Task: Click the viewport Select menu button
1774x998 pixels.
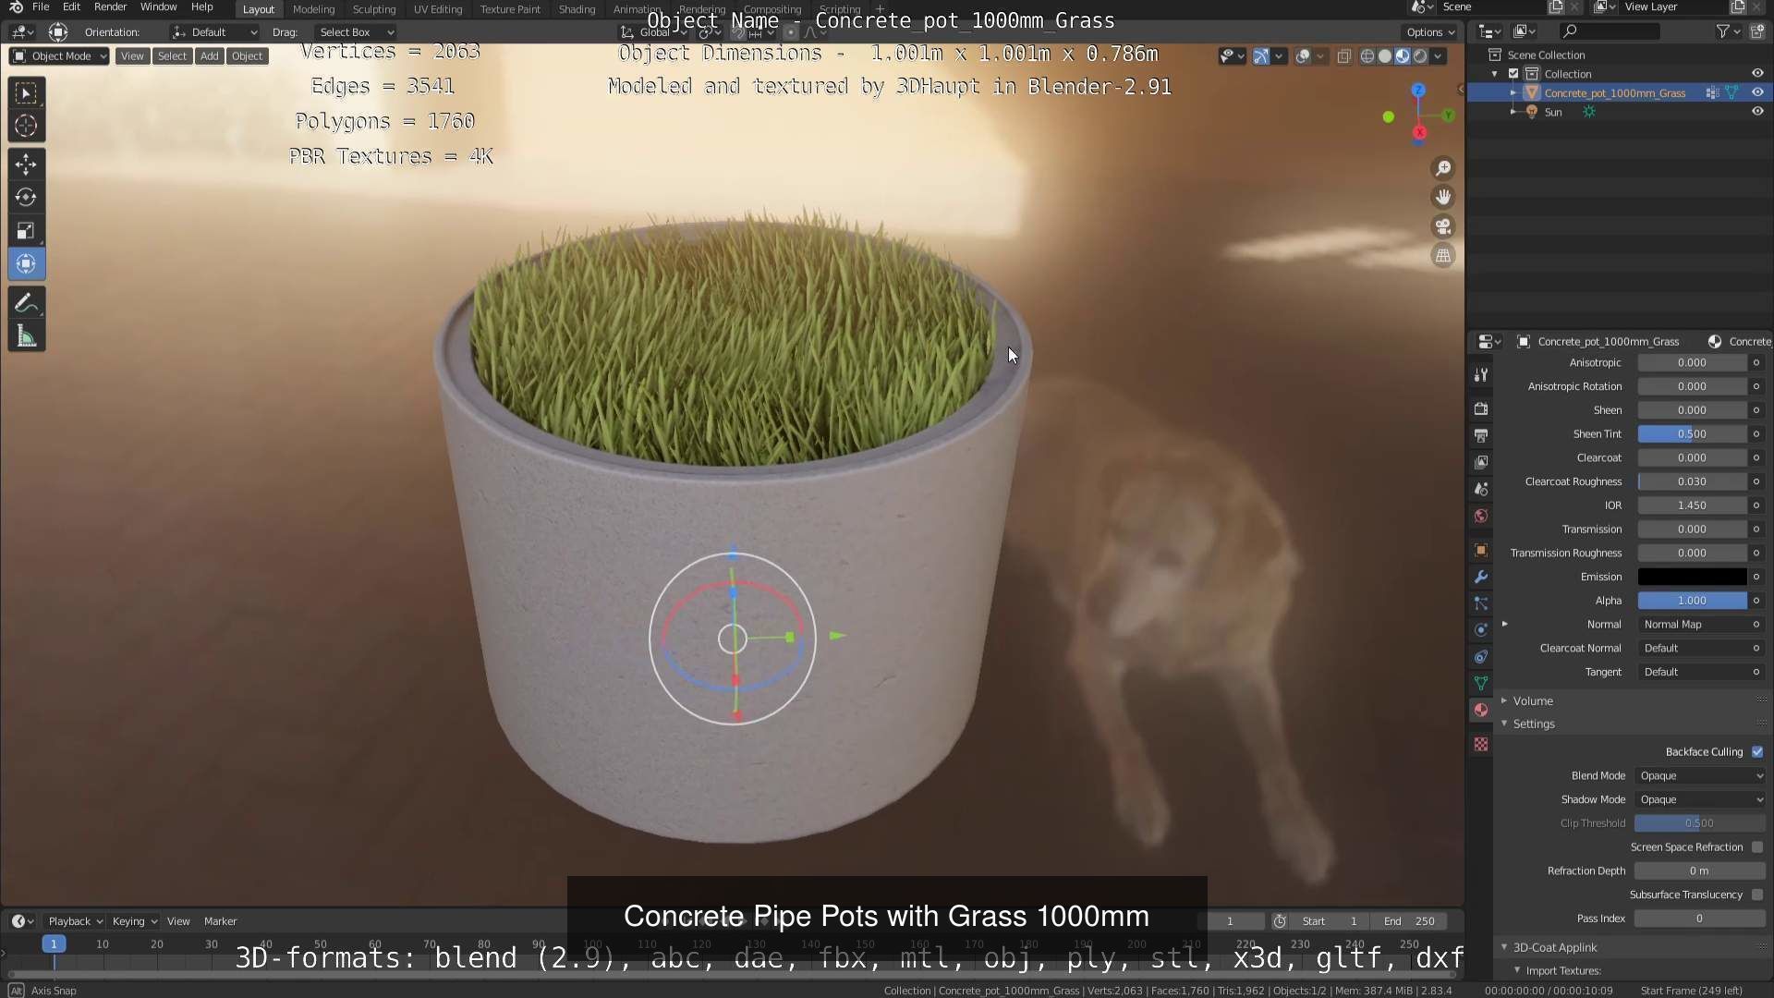Action: point(172,56)
